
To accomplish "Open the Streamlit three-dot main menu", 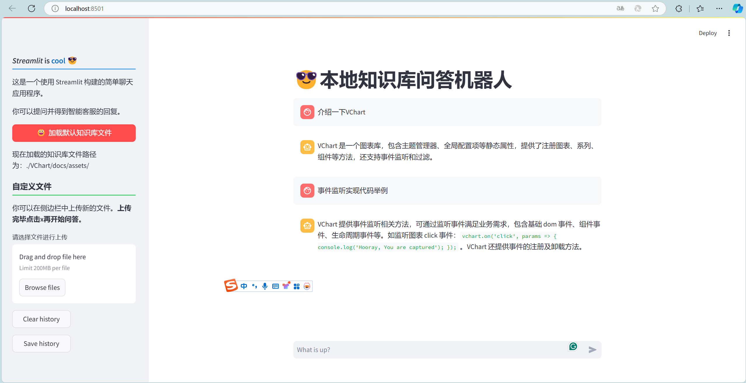I will [729, 33].
